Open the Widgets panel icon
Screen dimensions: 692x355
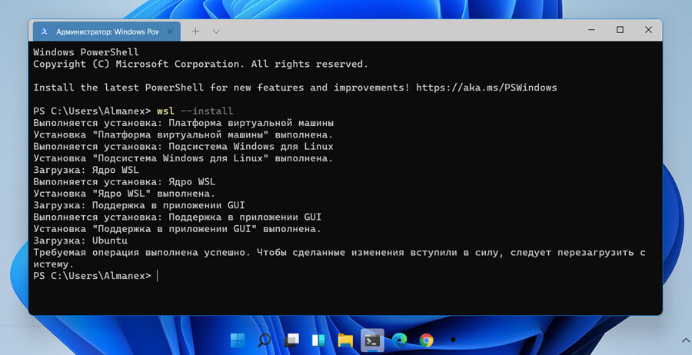[x=318, y=340]
